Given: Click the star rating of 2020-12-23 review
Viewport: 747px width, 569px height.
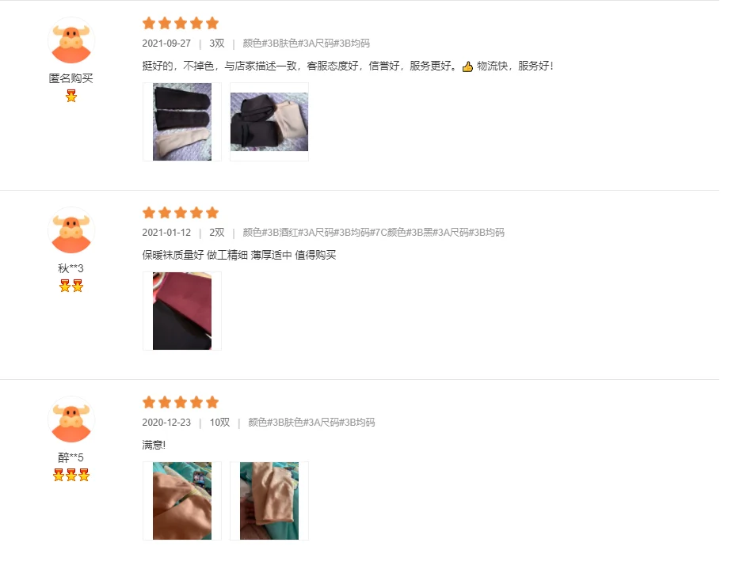Looking at the screenshot, I should pos(181,402).
